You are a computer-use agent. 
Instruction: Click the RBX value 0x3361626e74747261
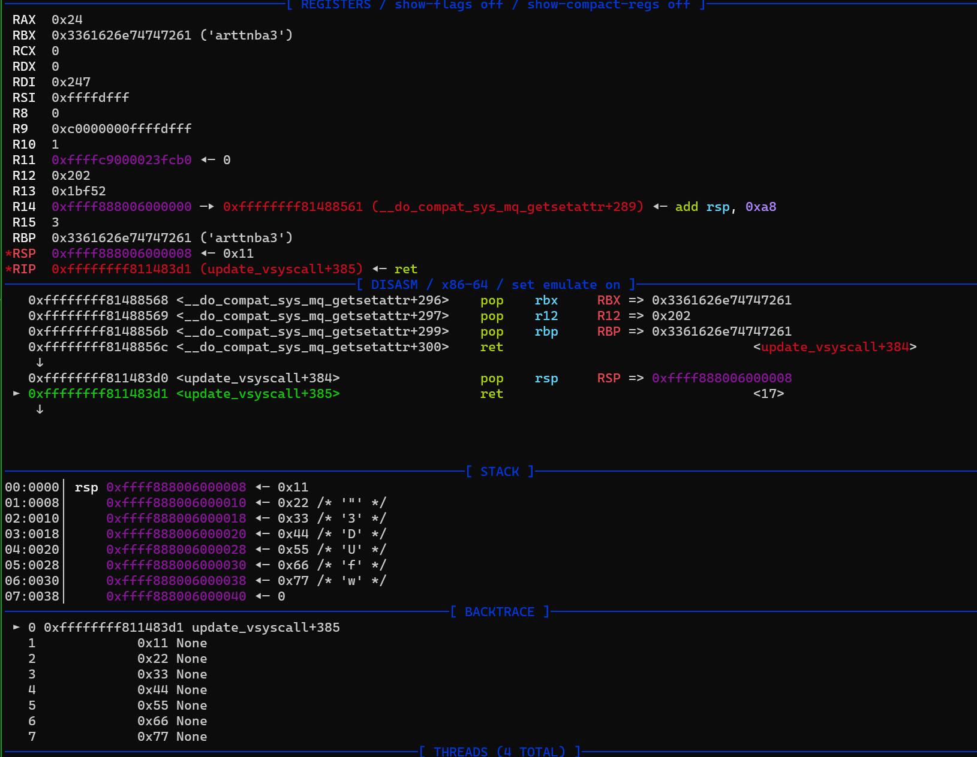coord(121,35)
